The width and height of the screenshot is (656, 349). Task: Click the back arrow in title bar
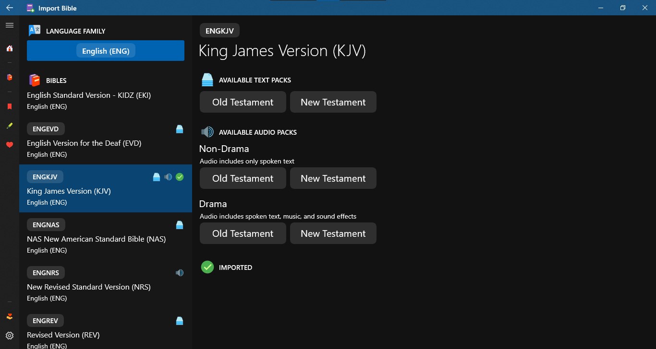(10, 8)
